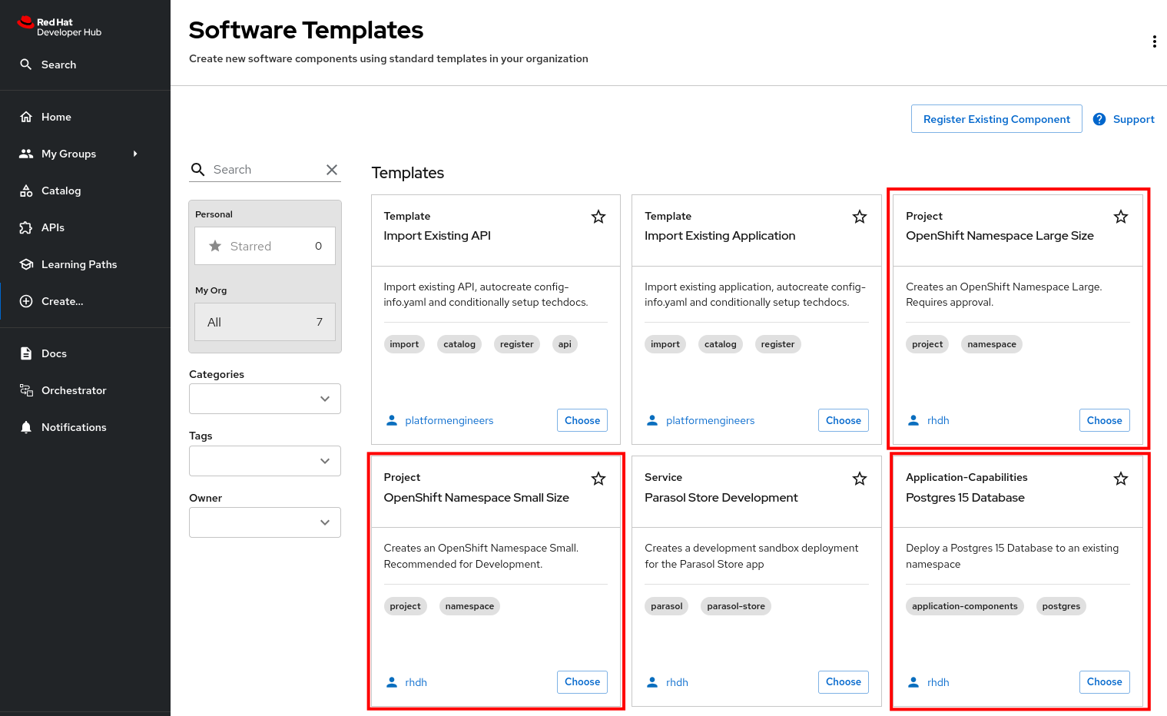Clear the search with the X icon

tap(332, 170)
